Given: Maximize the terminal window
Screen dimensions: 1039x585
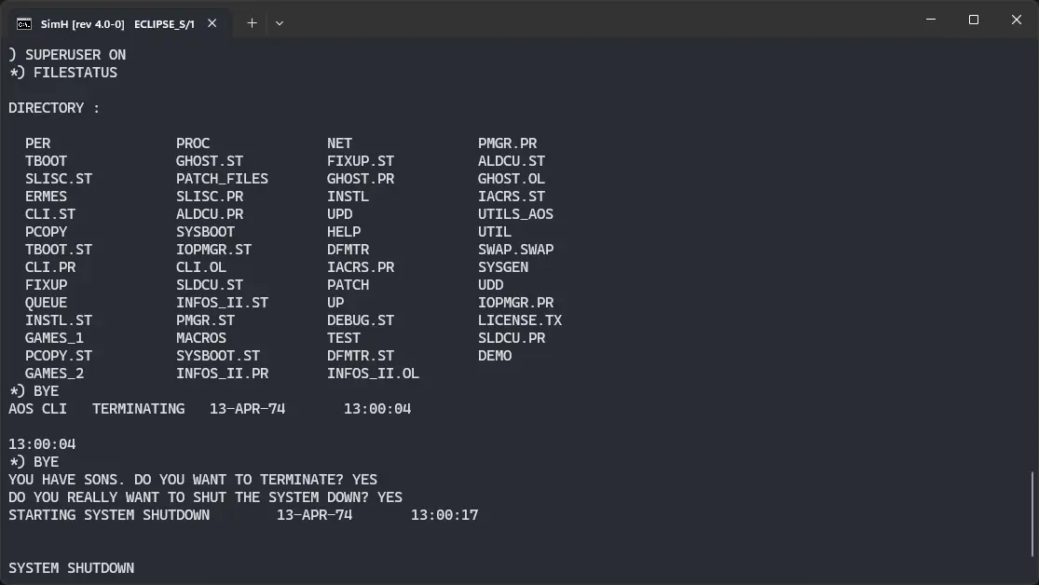Looking at the screenshot, I should (x=973, y=20).
